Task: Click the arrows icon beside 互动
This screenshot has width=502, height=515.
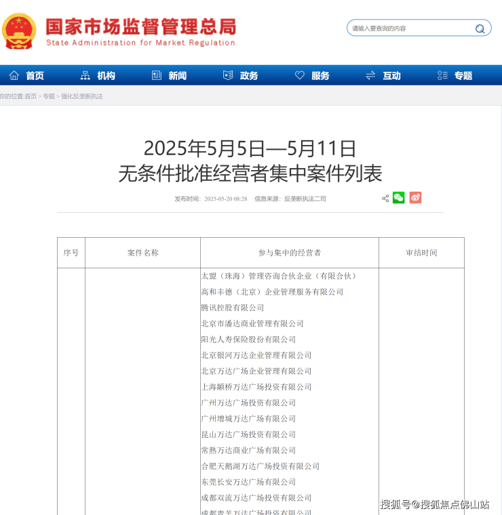Action: click(x=370, y=75)
